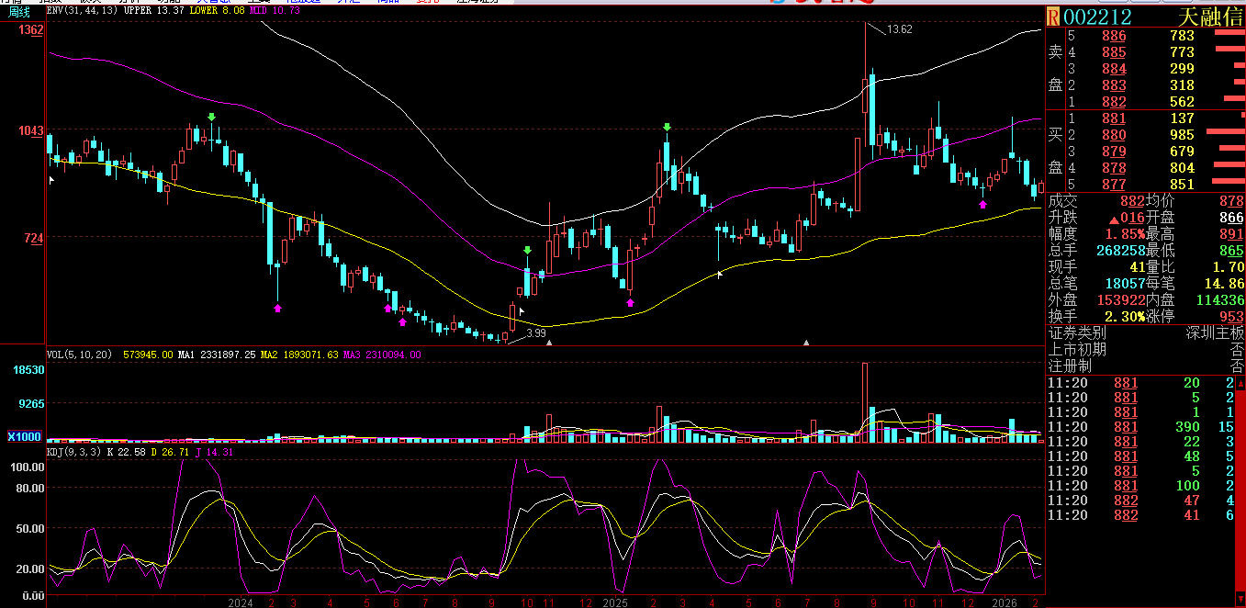Click the 11:20 trade row with volume 390
The width and height of the screenshot is (1246, 608).
coord(1142,427)
